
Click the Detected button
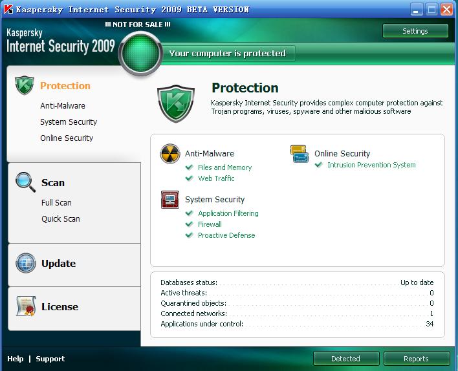[346, 359]
